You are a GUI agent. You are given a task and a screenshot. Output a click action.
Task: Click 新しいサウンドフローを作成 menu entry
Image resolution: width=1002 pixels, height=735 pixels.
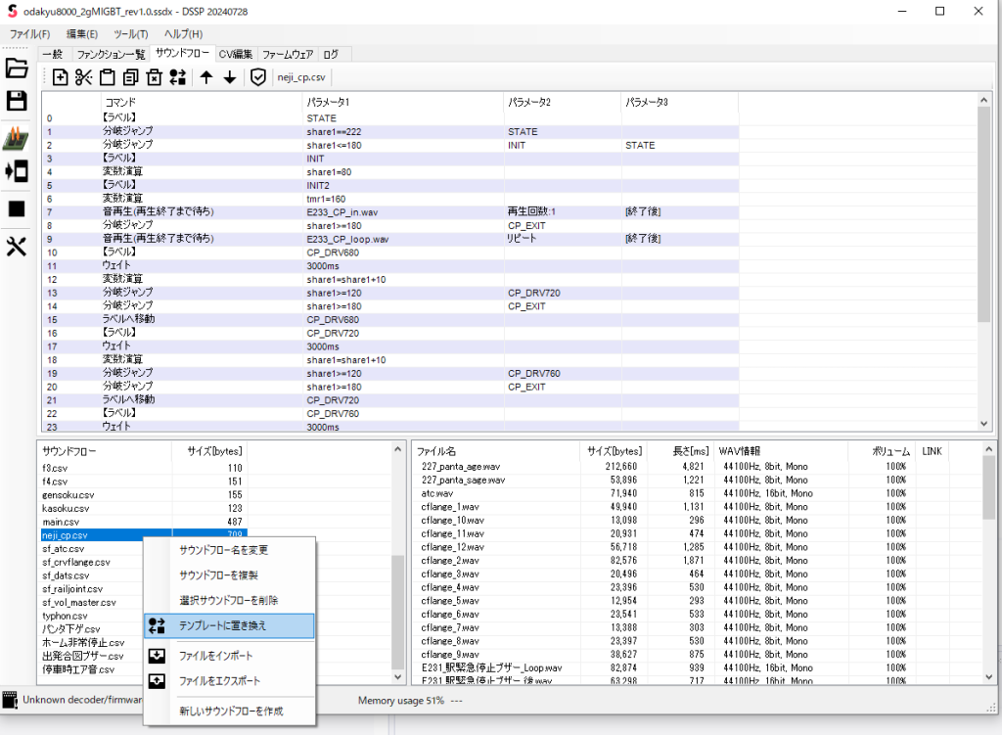coord(231,712)
